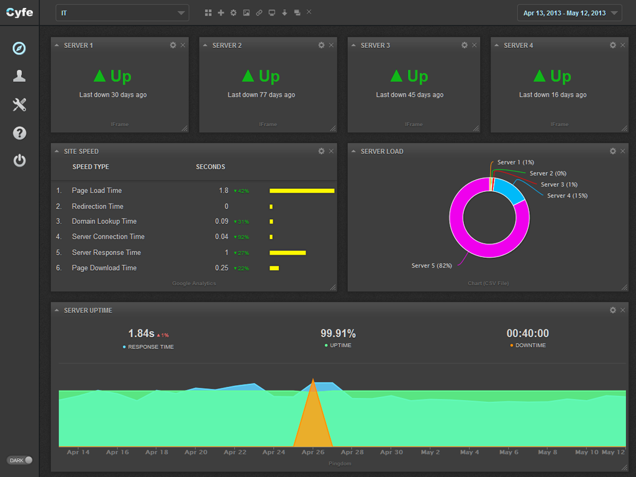
Task: Click the Cyfe logo
Action: (x=20, y=12)
